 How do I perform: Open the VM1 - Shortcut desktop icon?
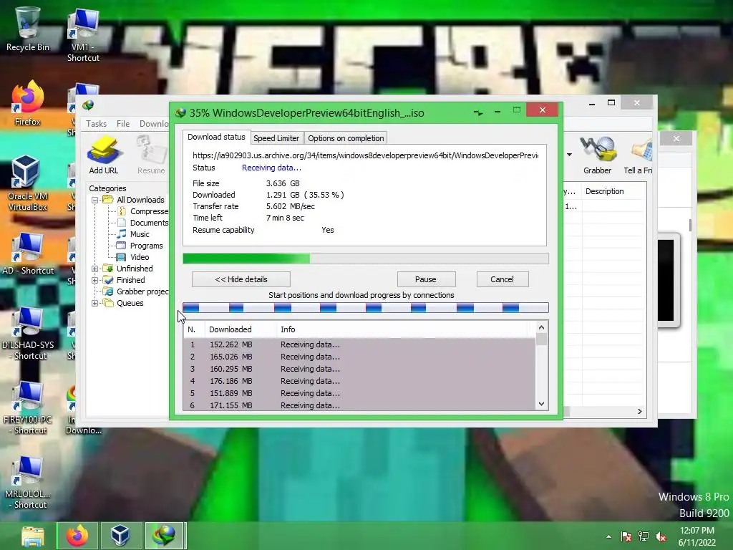[x=83, y=35]
